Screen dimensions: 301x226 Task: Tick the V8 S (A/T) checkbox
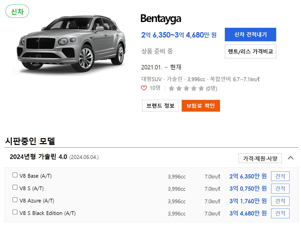click(15, 187)
